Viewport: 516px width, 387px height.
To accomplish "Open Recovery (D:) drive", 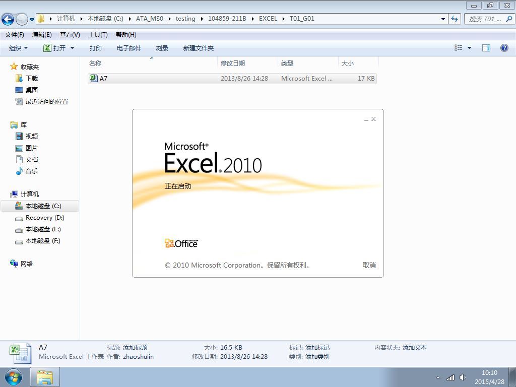I will (x=45, y=218).
